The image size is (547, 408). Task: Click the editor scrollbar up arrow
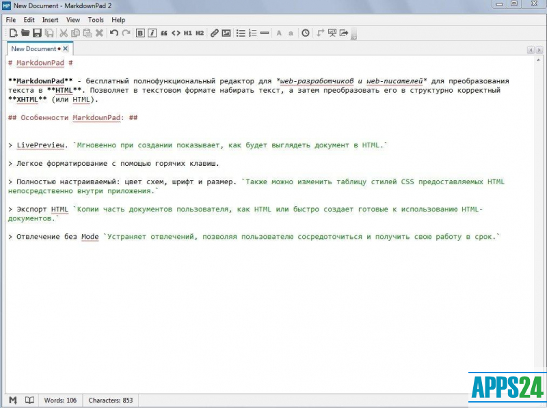click(x=538, y=60)
